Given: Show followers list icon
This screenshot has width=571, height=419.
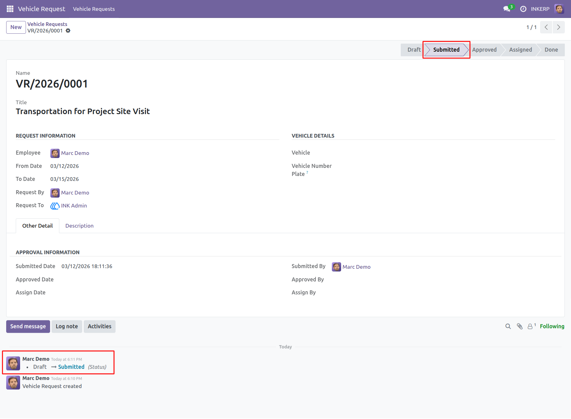Looking at the screenshot, I should click(x=531, y=326).
